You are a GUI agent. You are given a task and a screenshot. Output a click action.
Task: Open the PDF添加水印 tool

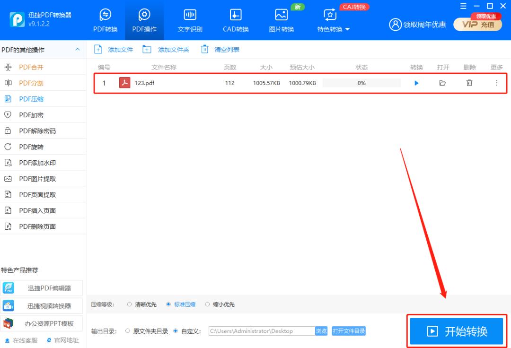[33, 162]
